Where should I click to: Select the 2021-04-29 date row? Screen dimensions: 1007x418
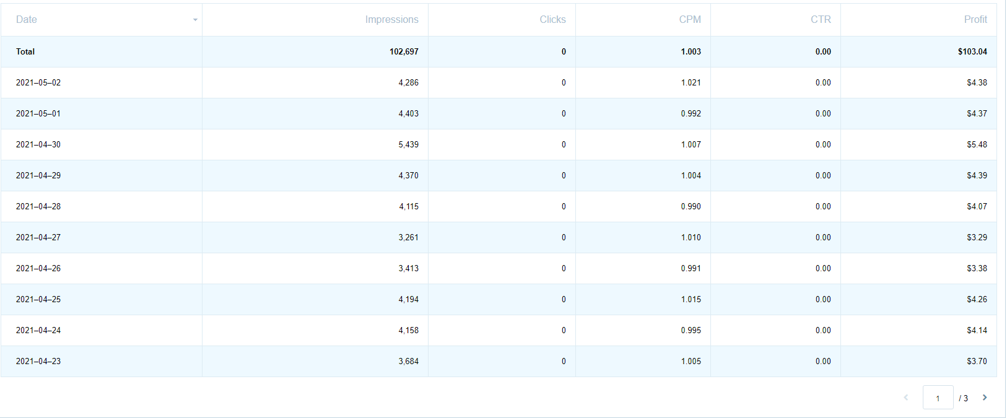[x=38, y=175]
